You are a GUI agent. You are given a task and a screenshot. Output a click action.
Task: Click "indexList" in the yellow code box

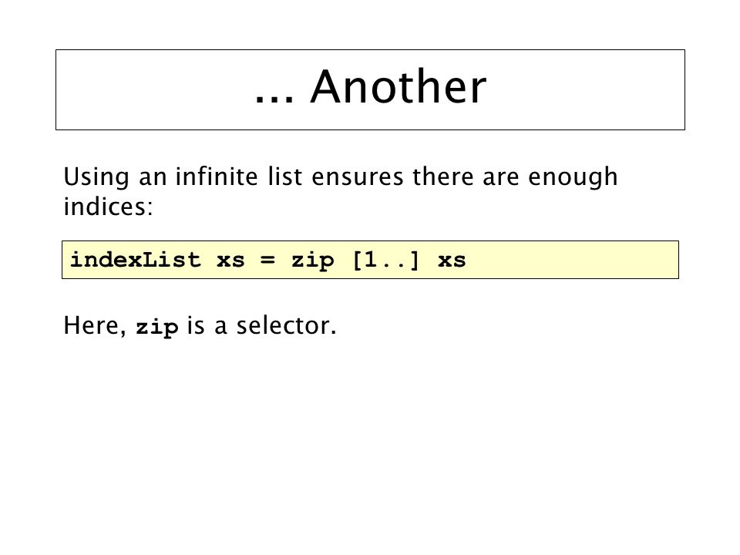click(x=136, y=260)
